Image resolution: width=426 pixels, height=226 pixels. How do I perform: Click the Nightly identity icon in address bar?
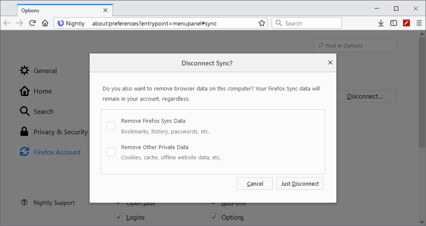coord(61,23)
